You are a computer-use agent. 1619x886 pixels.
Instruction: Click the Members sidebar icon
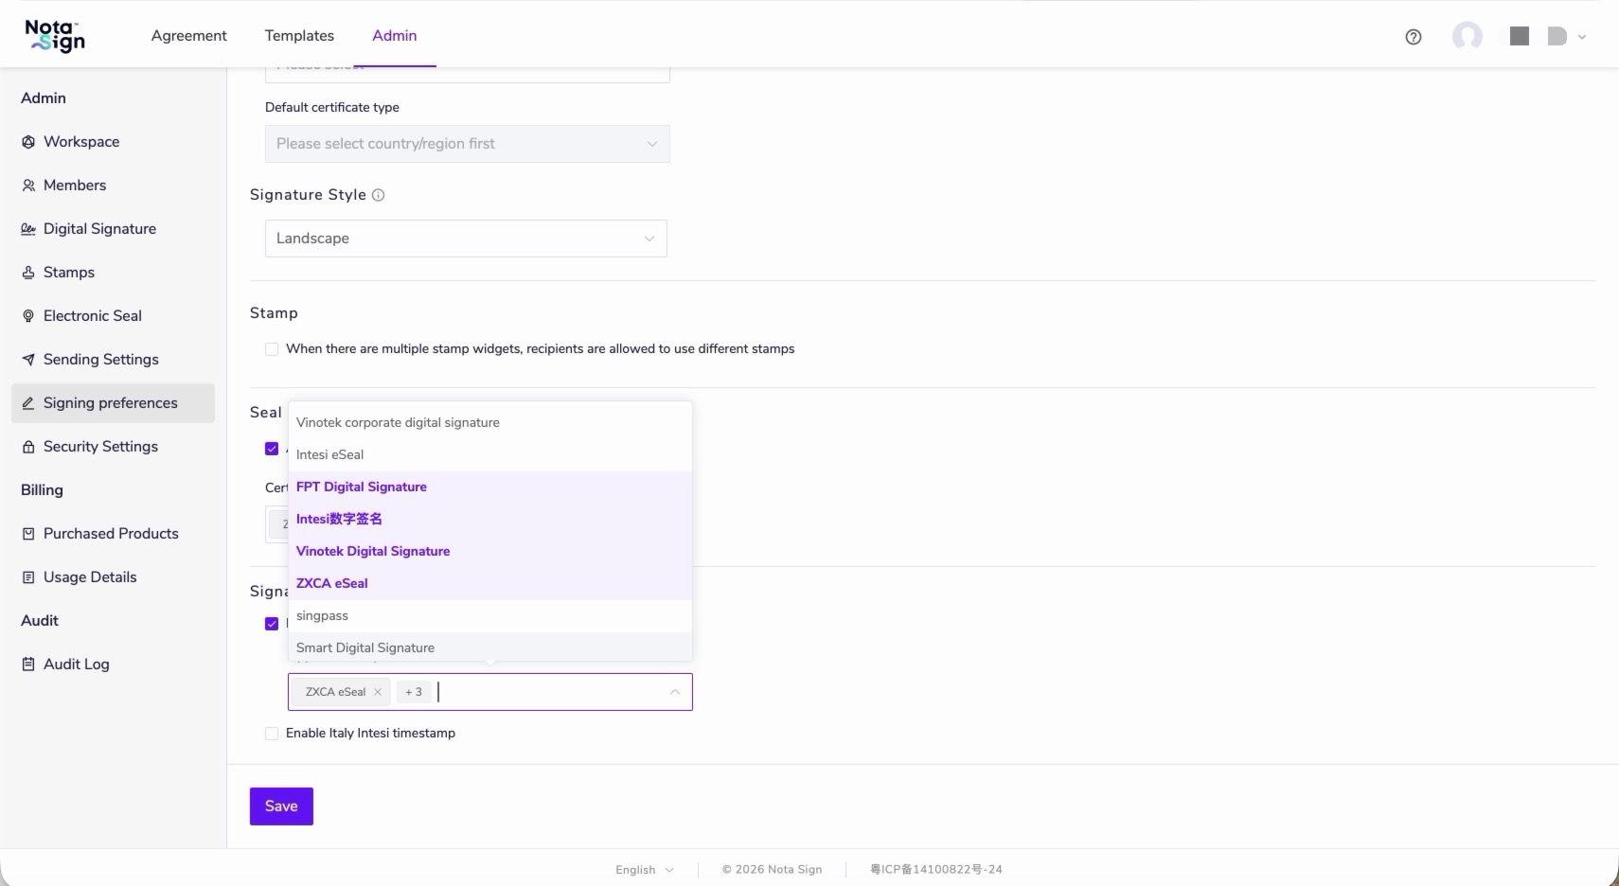click(28, 186)
